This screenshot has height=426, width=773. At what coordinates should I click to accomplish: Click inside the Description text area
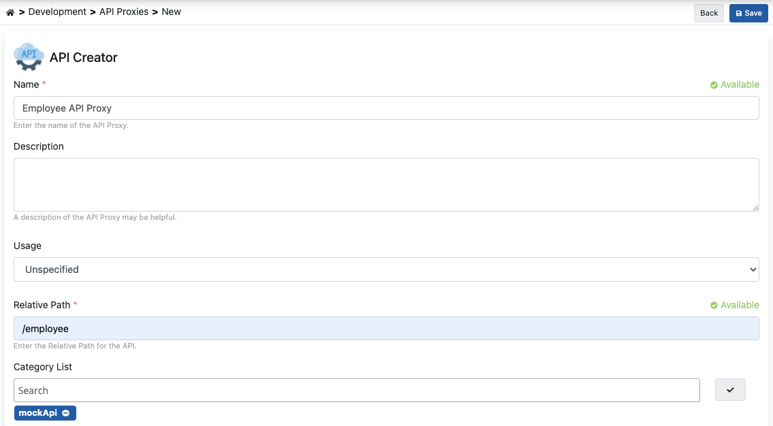(385, 184)
